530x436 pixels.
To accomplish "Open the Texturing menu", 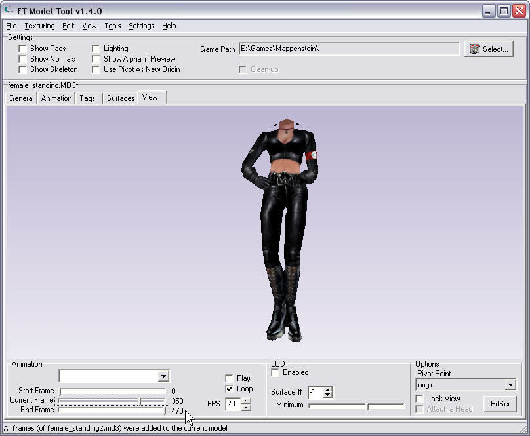I will (x=39, y=26).
